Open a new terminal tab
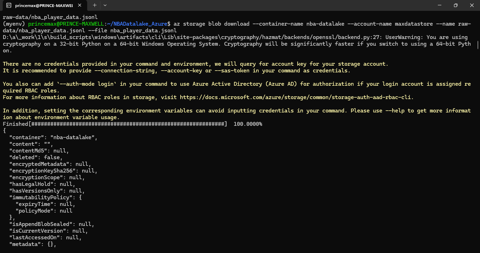480x253 pixels. click(95, 5)
